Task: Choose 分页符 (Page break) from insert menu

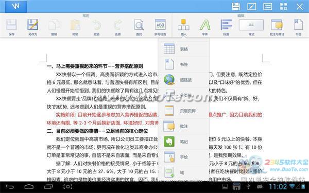Action: point(184,95)
